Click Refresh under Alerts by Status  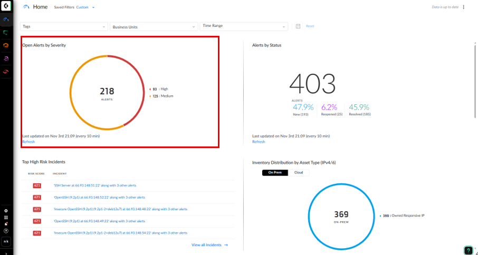pyautogui.click(x=259, y=142)
